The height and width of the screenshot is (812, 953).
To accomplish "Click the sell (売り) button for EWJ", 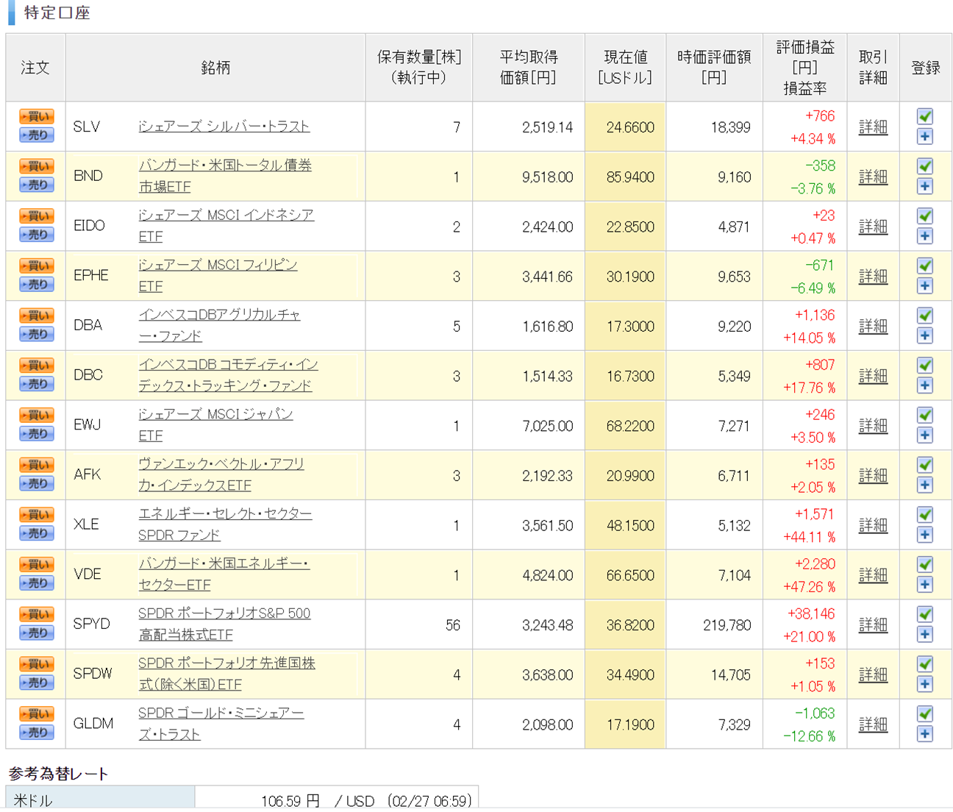I will click(36, 434).
